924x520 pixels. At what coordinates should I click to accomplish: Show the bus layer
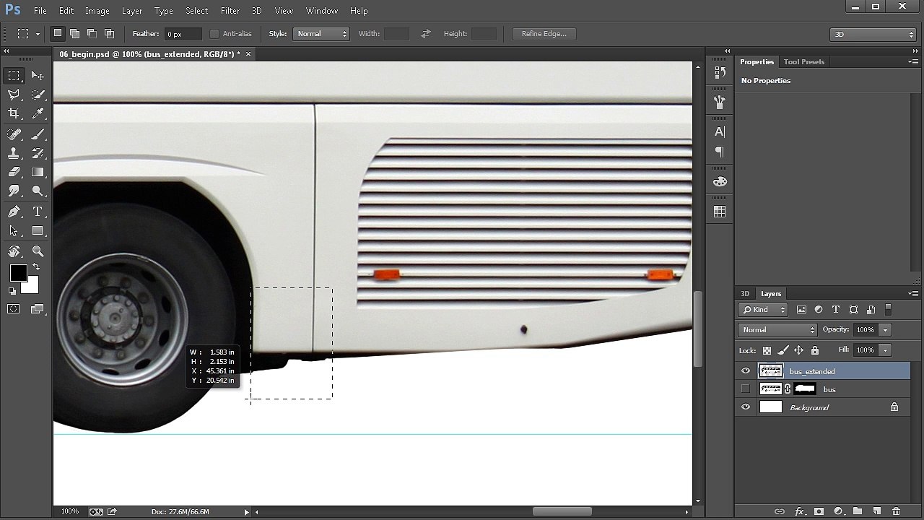746,389
